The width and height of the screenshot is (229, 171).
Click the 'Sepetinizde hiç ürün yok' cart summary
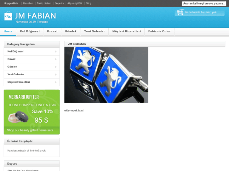point(201,12)
